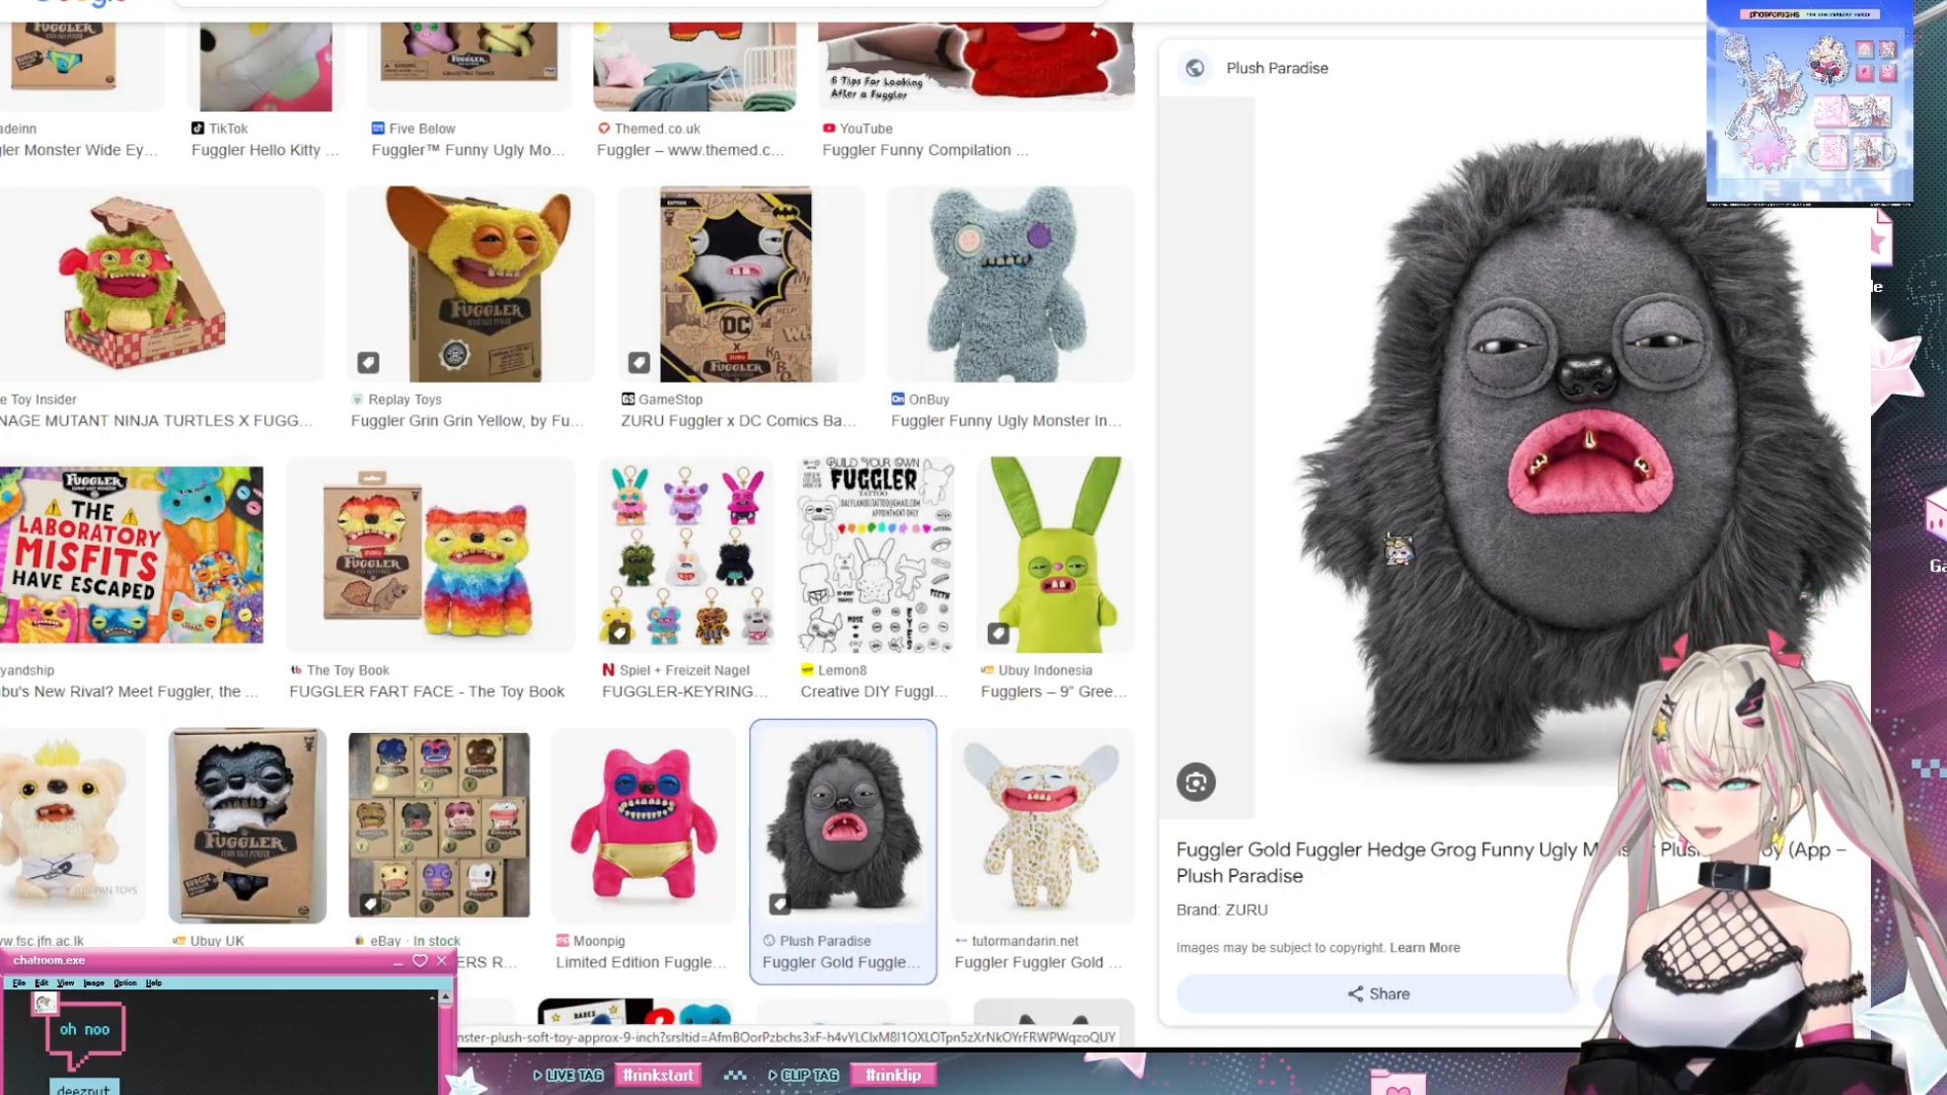Click the product tag icon on green rabbit thumbnail
This screenshot has height=1095, width=1947.
click(998, 632)
